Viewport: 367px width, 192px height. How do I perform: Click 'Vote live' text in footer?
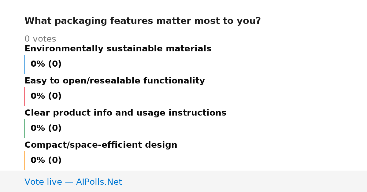pos(43,182)
